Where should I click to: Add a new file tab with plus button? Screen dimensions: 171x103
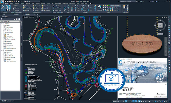pyautogui.click(x=37, y=14)
